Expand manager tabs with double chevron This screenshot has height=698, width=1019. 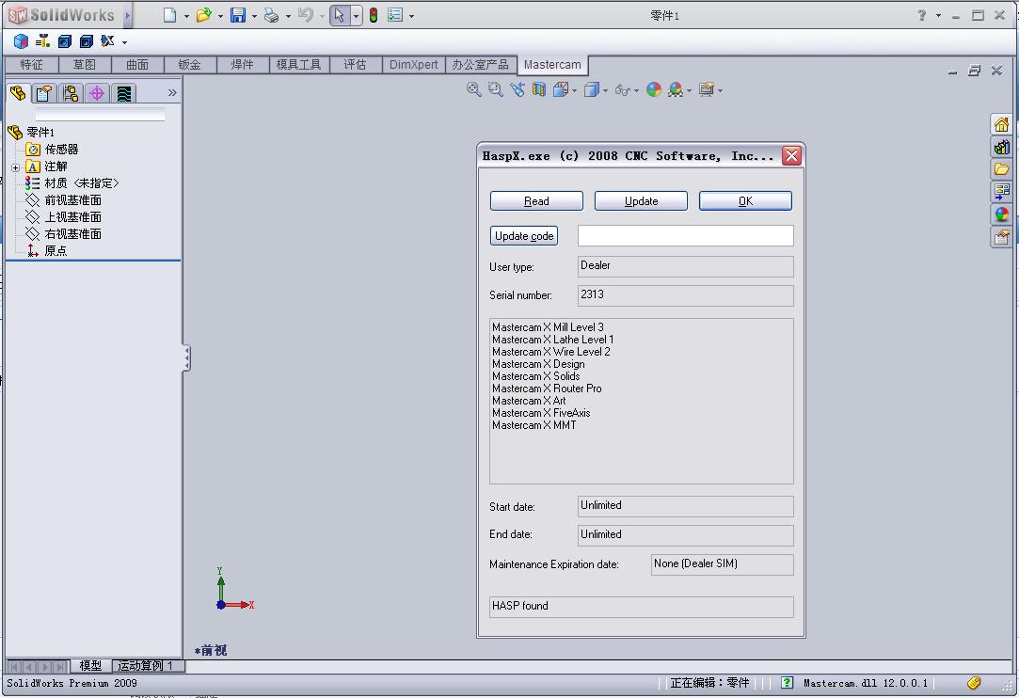172,93
